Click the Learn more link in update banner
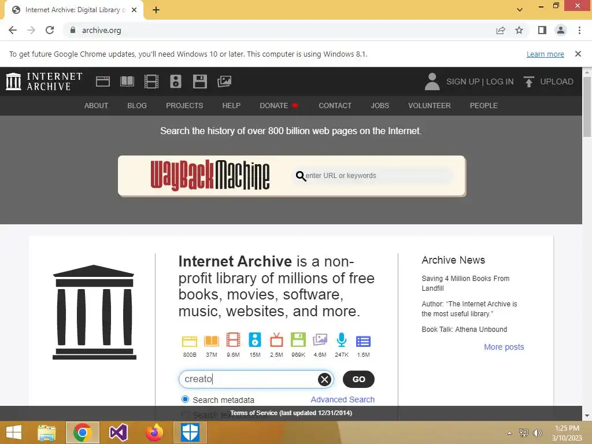The image size is (592, 444). pos(545,54)
